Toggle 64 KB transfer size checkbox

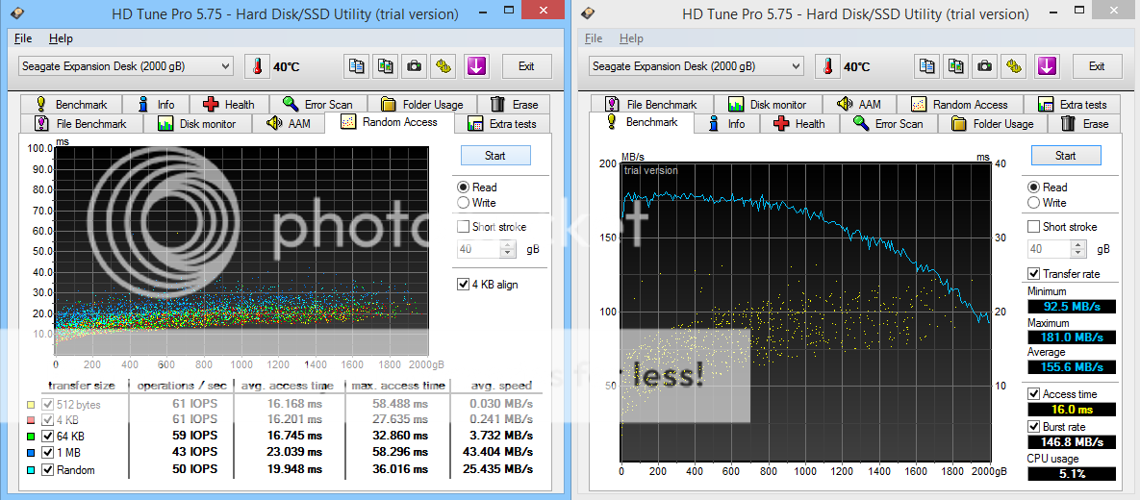coord(47,436)
